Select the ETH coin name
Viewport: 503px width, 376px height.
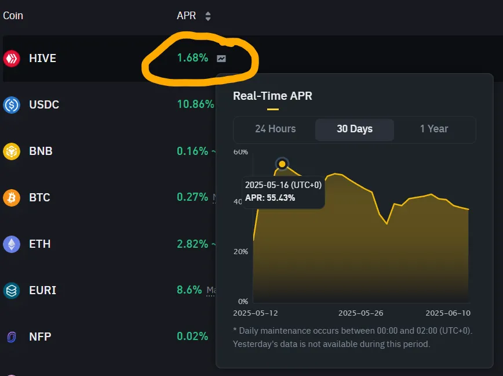tap(40, 244)
